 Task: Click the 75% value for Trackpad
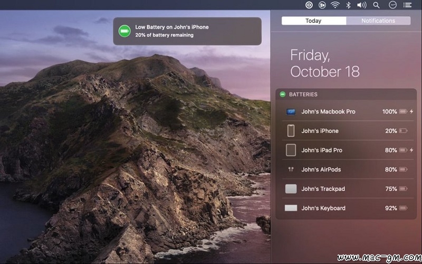pos(391,189)
